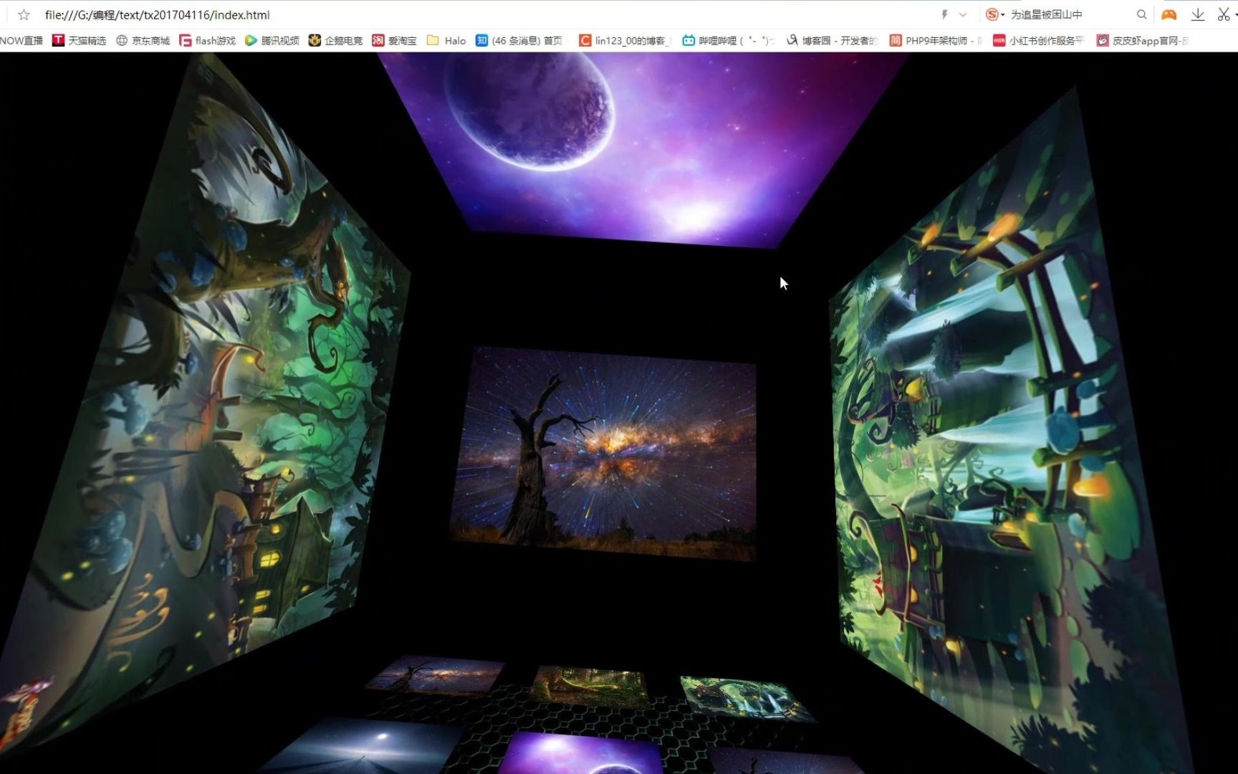
Task: Open the 天猫精选 bookmark
Action: [80, 41]
